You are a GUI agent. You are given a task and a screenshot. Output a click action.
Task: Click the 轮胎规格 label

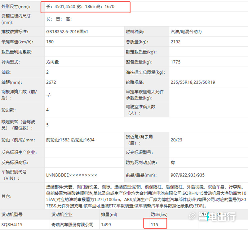coord(135,82)
